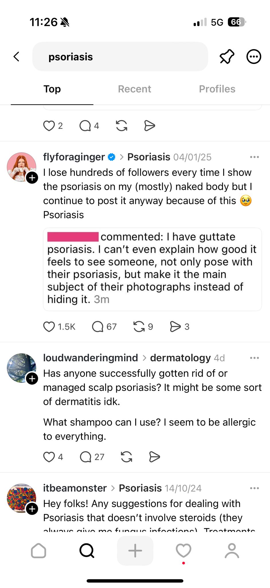270x588 pixels.
Task: Open more options on itbeamonster's post
Action: [254, 488]
